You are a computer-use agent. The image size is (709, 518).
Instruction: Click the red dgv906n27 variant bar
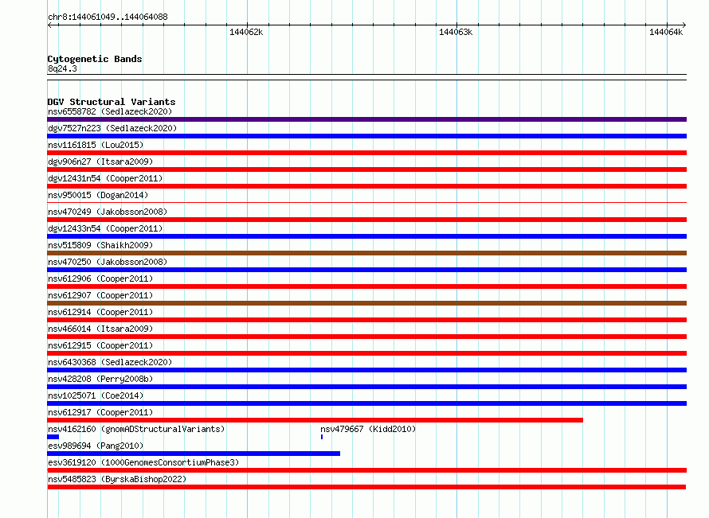(x=366, y=169)
